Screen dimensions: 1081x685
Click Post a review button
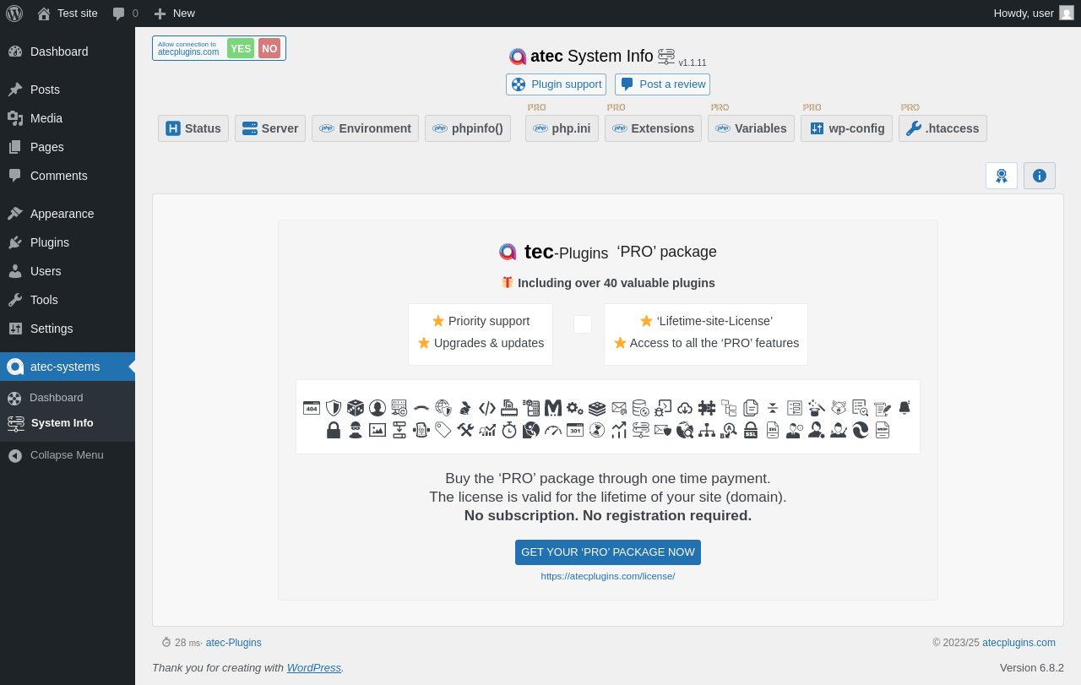(662, 84)
